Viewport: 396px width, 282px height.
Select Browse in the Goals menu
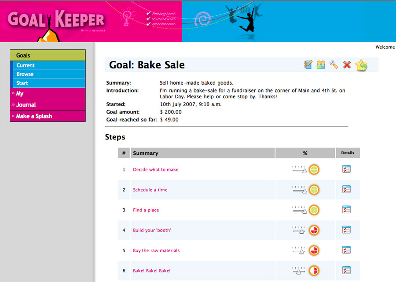coord(25,74)
